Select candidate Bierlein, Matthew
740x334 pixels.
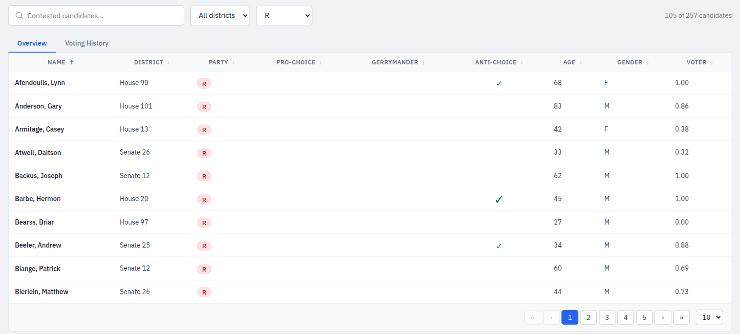(x=41, y=292)
